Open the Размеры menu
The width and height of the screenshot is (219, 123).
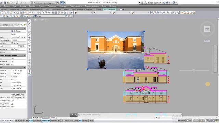click(63, 6)
